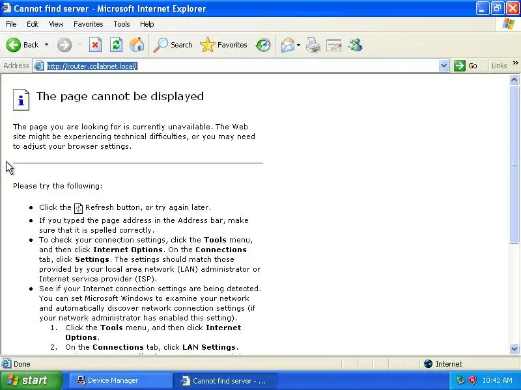521x390 pixels.
Task: Click the Windows flag logo throbber
Action: click(508, 24)
